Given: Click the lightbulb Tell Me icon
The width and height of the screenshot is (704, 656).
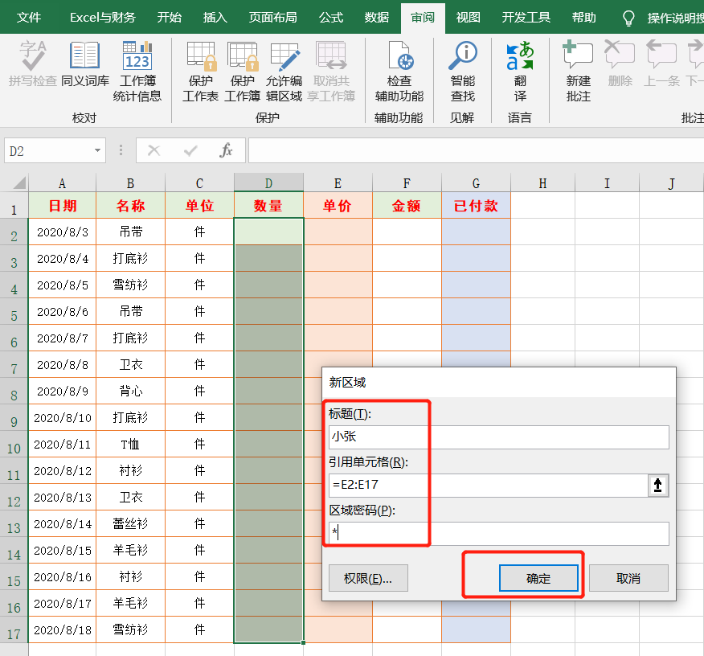Looking at the screenshot, I should coord(628,18).
